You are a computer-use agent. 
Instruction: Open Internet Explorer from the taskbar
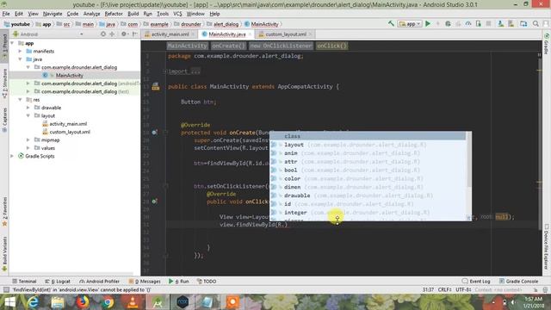tap(33, 302)
